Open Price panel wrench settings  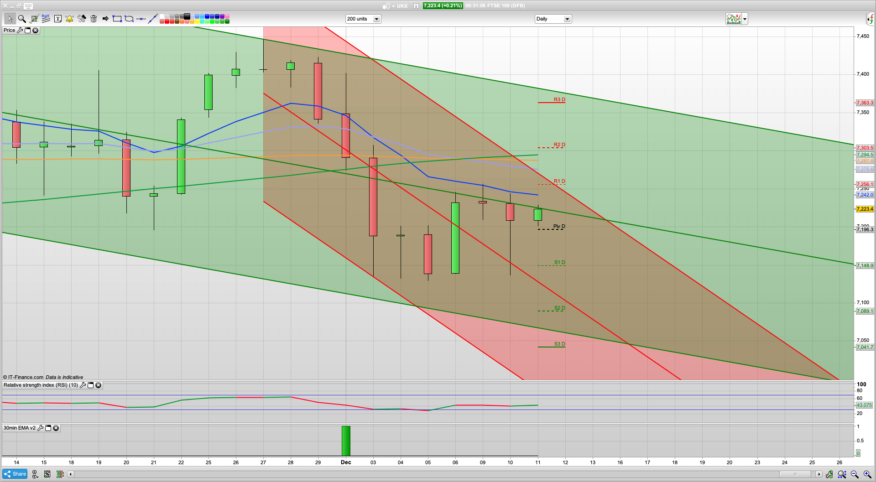point(20,30)
